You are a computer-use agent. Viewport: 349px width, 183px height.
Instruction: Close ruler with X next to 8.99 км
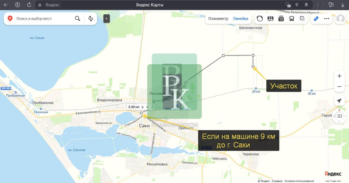tap(147, 107)
